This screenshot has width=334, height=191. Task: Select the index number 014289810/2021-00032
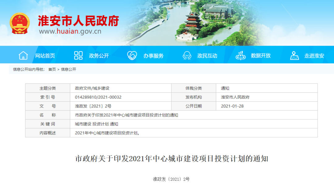98,97
